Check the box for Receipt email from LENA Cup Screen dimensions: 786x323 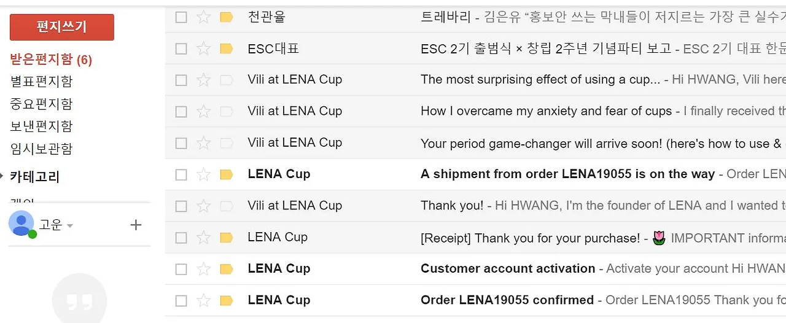click(x=181, y=238)
